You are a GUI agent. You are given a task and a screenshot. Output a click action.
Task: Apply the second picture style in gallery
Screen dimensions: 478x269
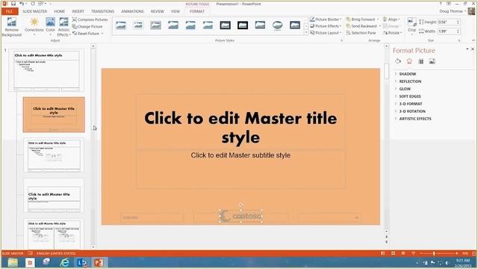(138, 25)
